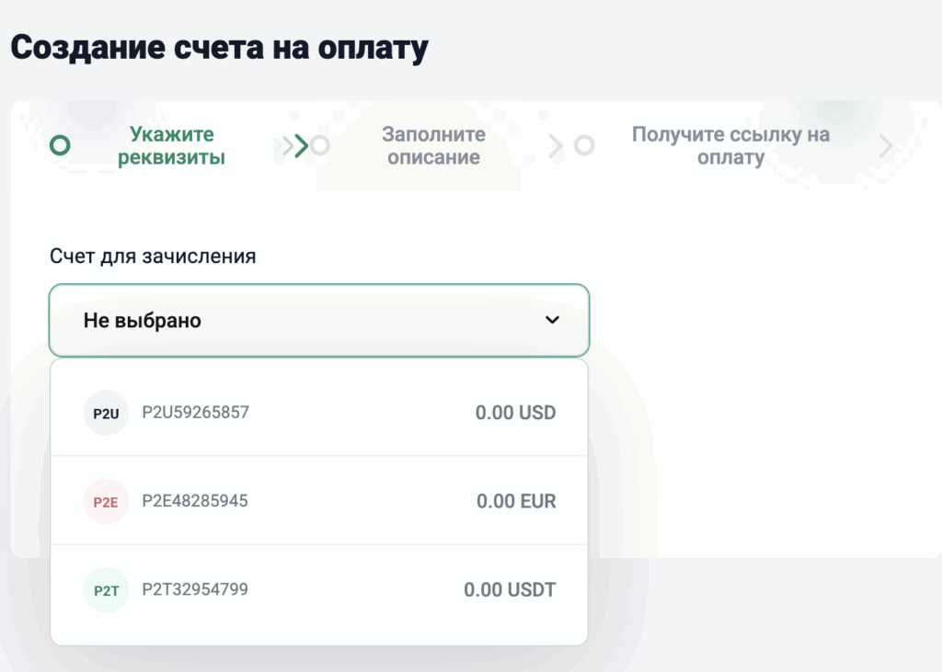Click the gray chevron after Заполните описание
Viewport: 942px width, 672px height.
coord(556,146)
